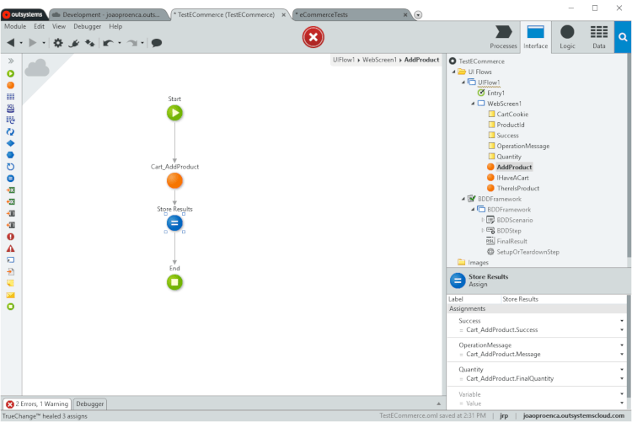Image resolution: width=632 pixels, height=422 pixels.
Task: Collapse the UI Flows folder
Action: [x=454, y=72]
